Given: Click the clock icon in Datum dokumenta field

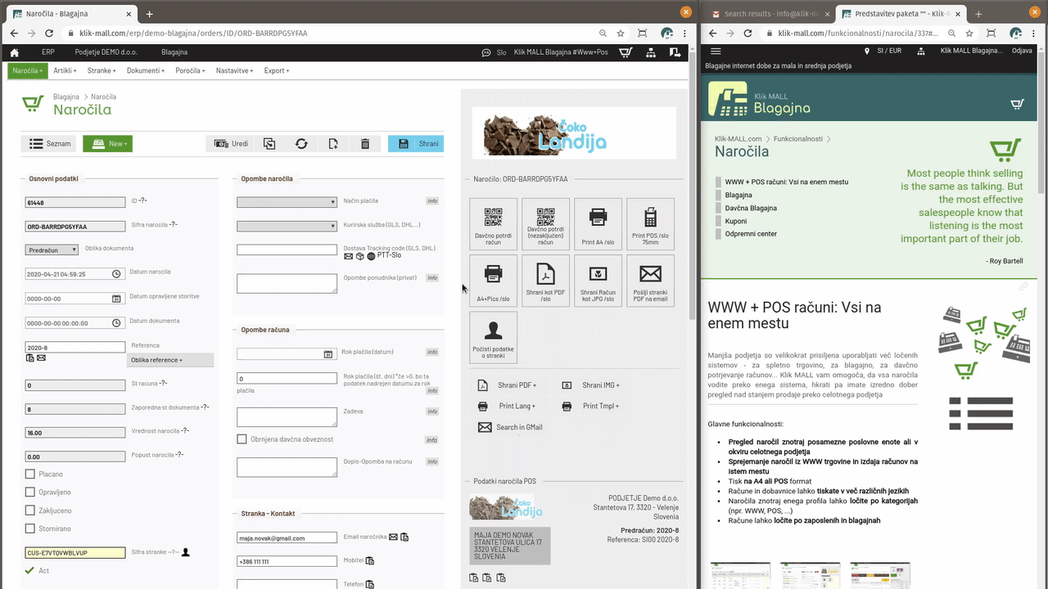Looking at the screenshot, I should (116, 323).
